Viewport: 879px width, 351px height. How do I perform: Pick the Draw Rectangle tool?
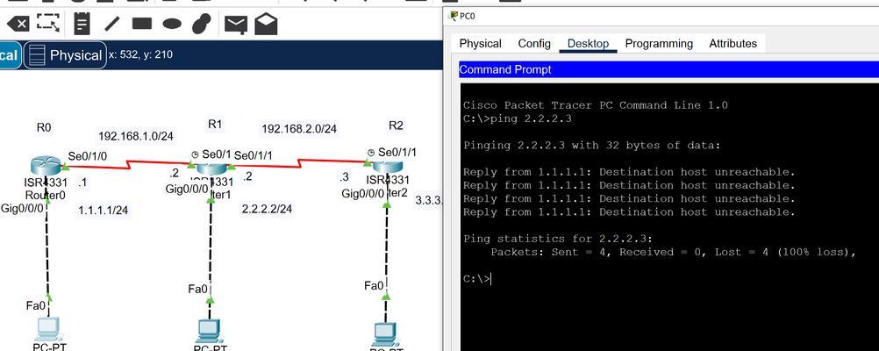click(142, 24)
